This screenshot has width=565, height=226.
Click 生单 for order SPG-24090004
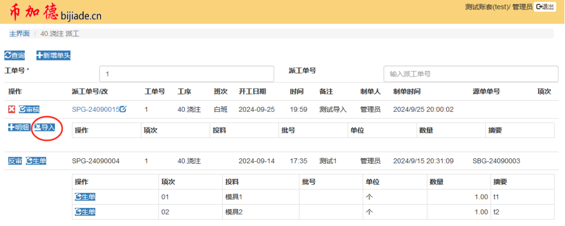tap(36, 161)
